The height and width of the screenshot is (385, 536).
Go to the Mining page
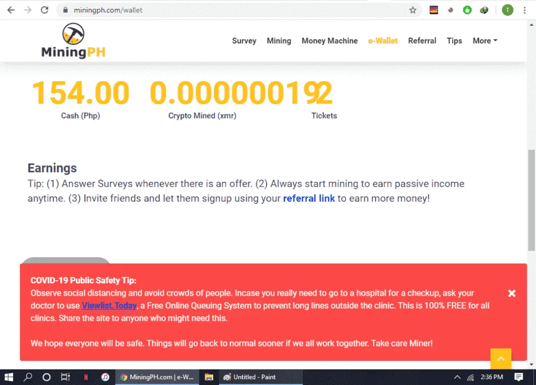279,41
